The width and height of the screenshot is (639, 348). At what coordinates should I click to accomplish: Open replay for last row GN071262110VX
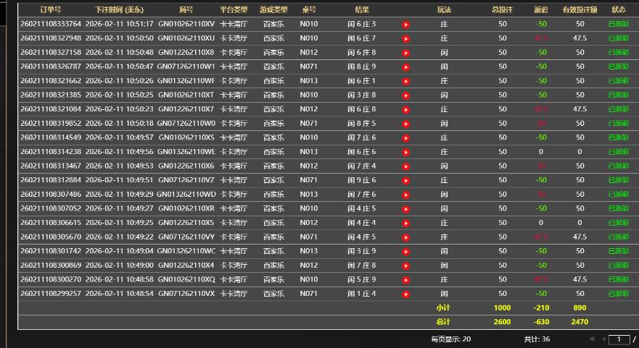406,294
